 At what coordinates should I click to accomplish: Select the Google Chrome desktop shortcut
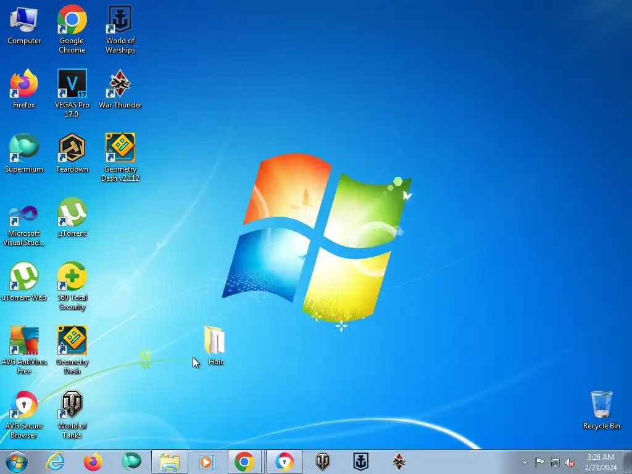tap(72, 29)
